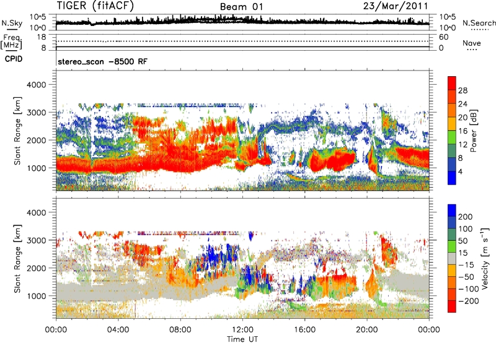Click the 18 tick on frequency axis

[x=42, y=37]
